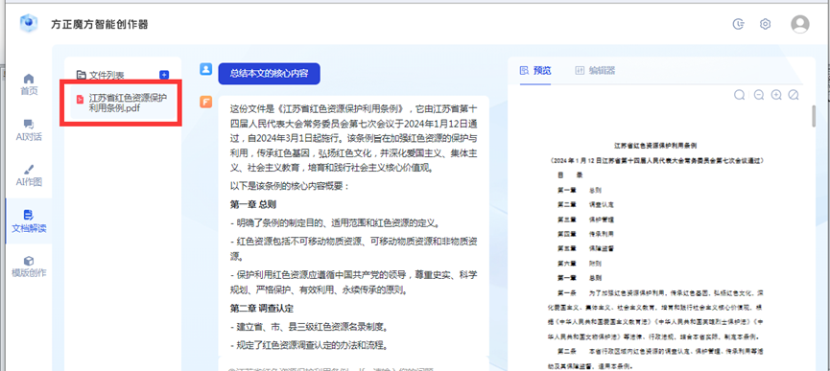Screen dimensions: 830x371
Task: Open settings gear icon in header
Action: coord(765,24)
